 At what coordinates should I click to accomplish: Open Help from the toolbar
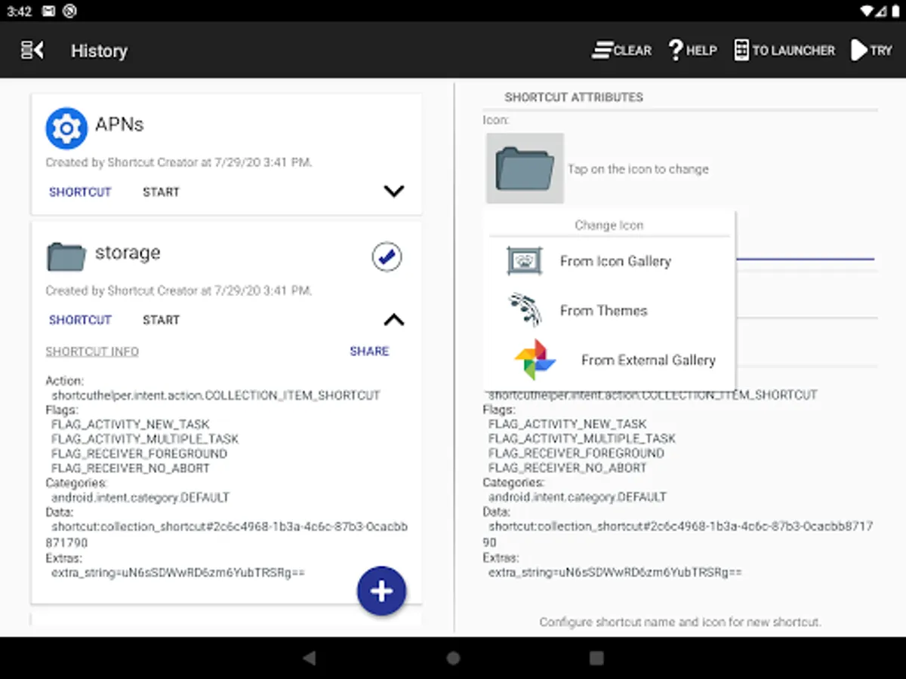[x=692, y=51]
